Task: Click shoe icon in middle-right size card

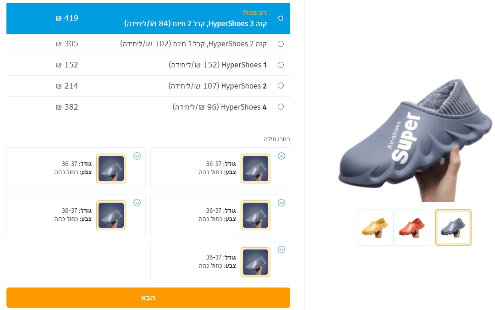Action: click(255, 215)
